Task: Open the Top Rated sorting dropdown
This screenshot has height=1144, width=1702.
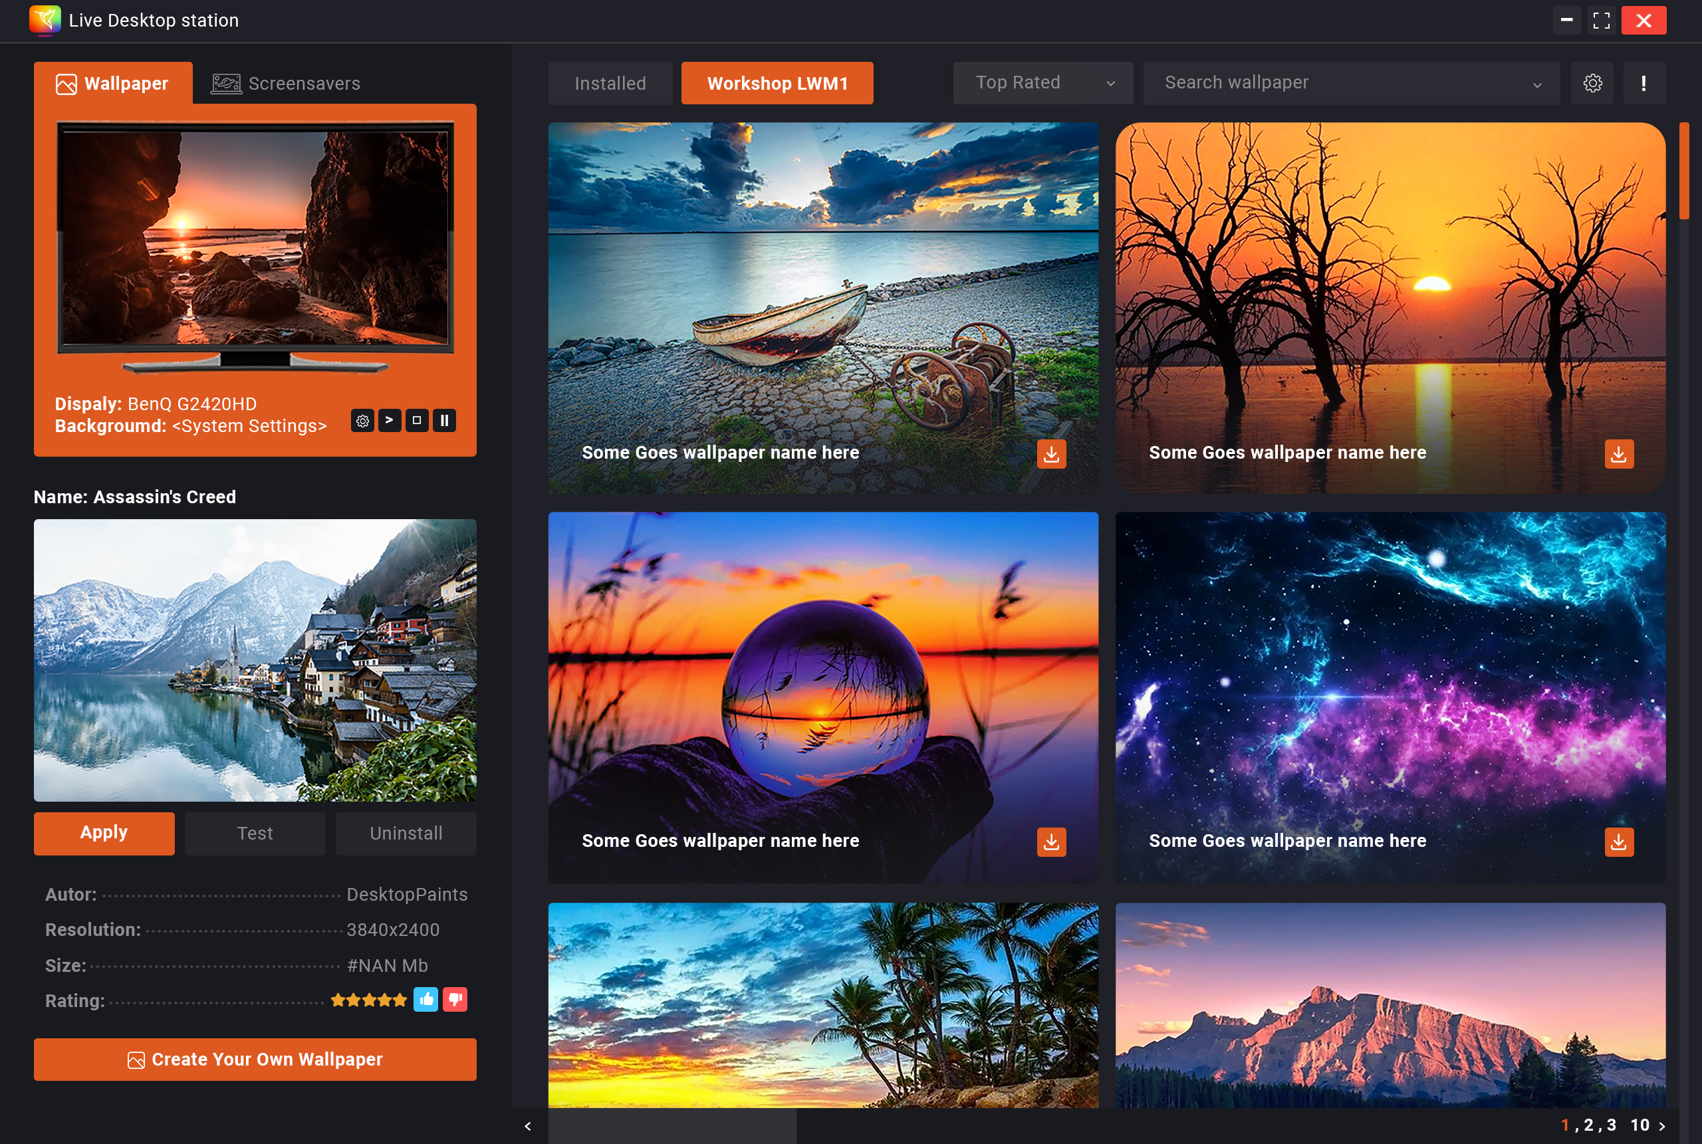Action: point(1042,82)
